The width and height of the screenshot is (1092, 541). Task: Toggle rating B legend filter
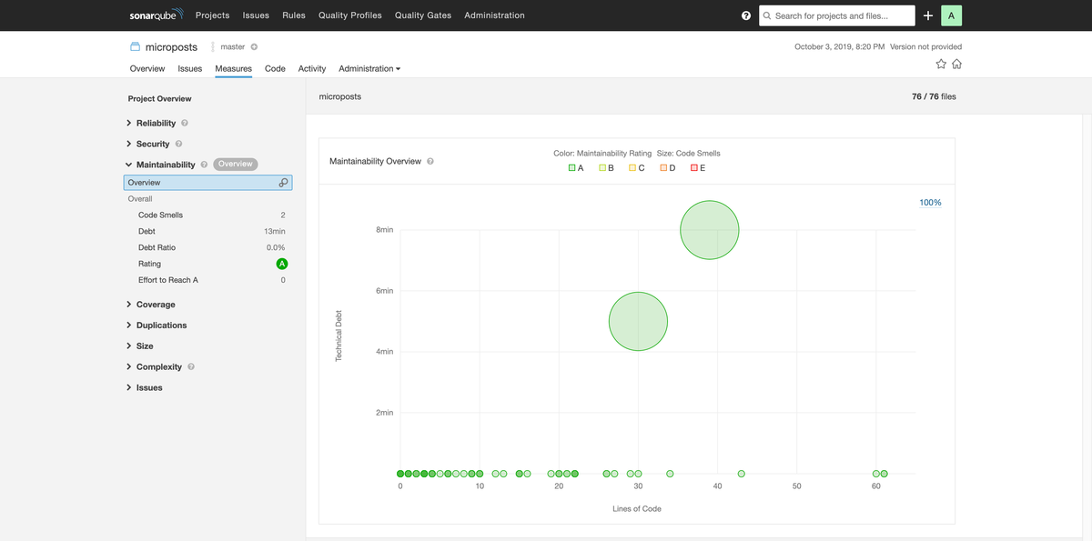[606, 168]
